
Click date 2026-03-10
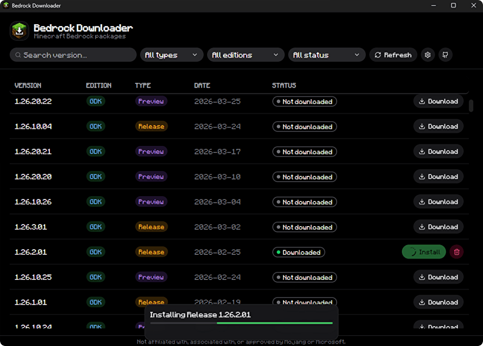point(217,176)
